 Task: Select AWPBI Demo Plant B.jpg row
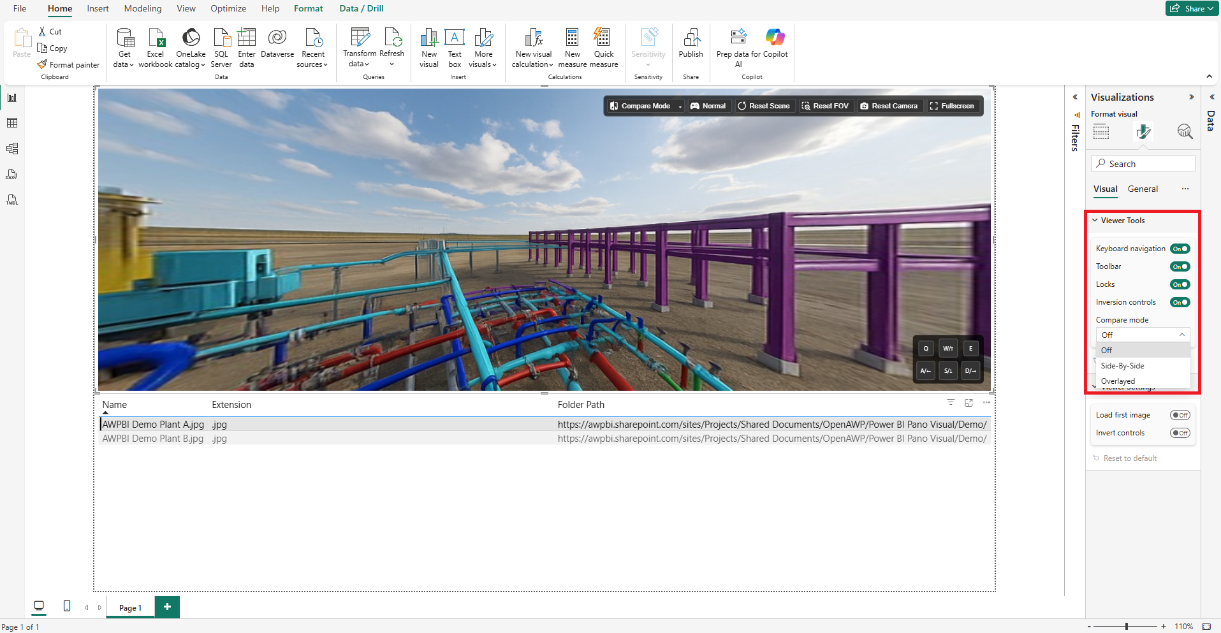tap(545, 439)
